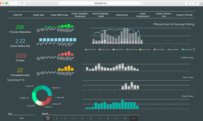Viewport: 203px width, 121px height.
Task: Show all tabs with the tab overview icon
Action: [195, 3]
